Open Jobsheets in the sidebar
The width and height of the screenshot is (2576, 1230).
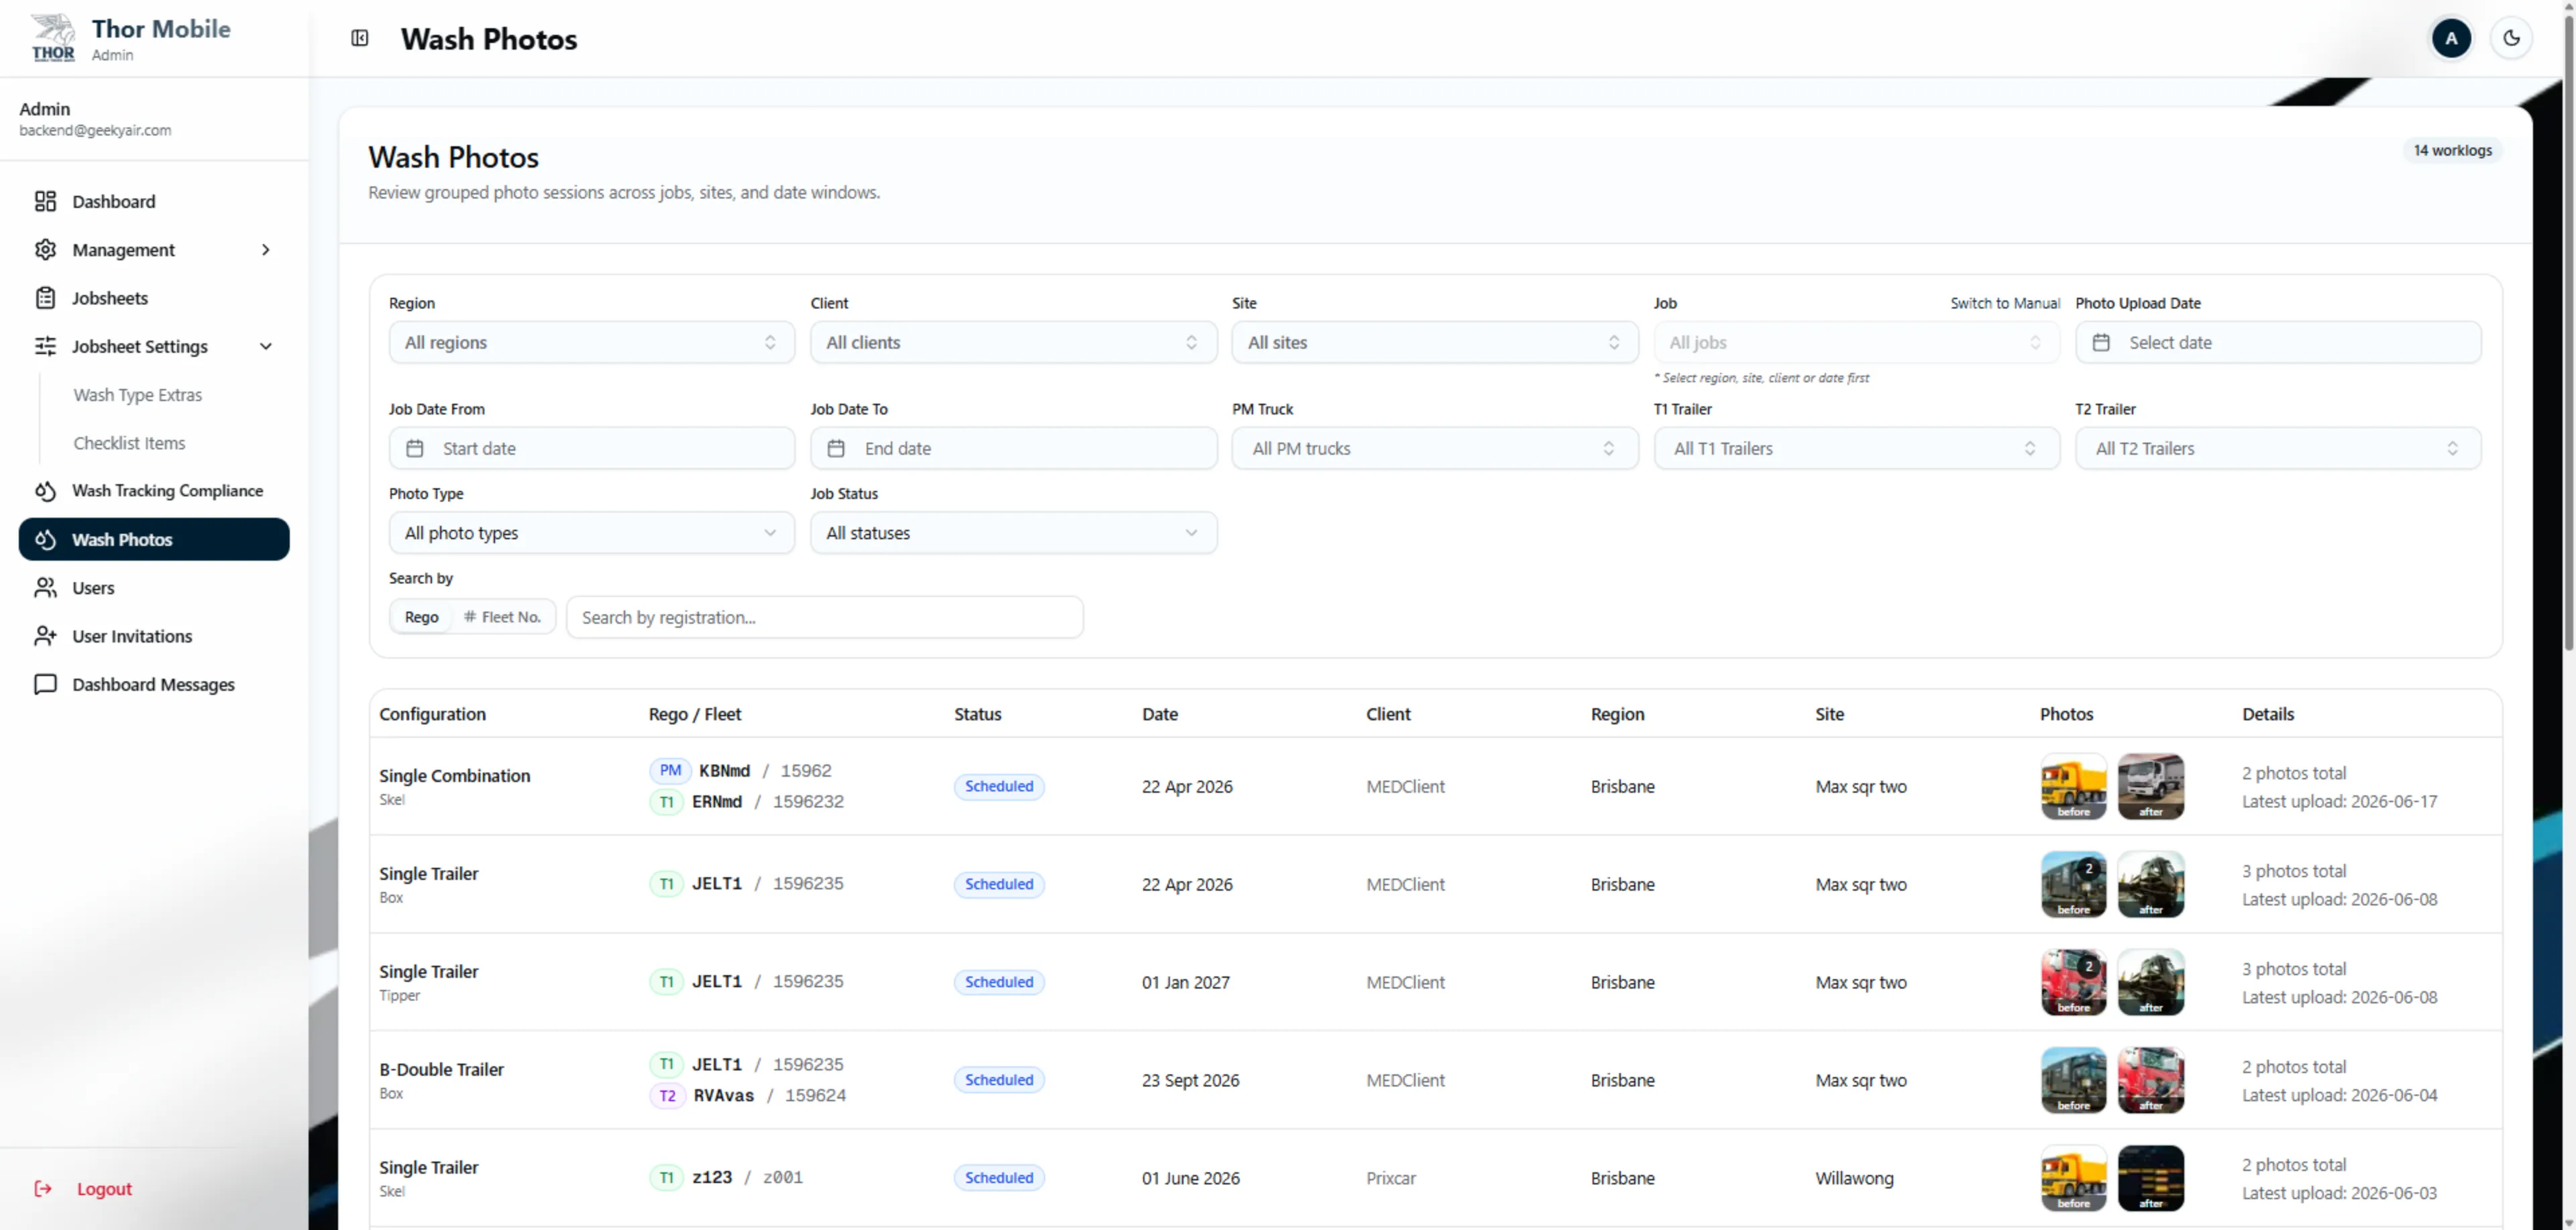tap(154, 298)
